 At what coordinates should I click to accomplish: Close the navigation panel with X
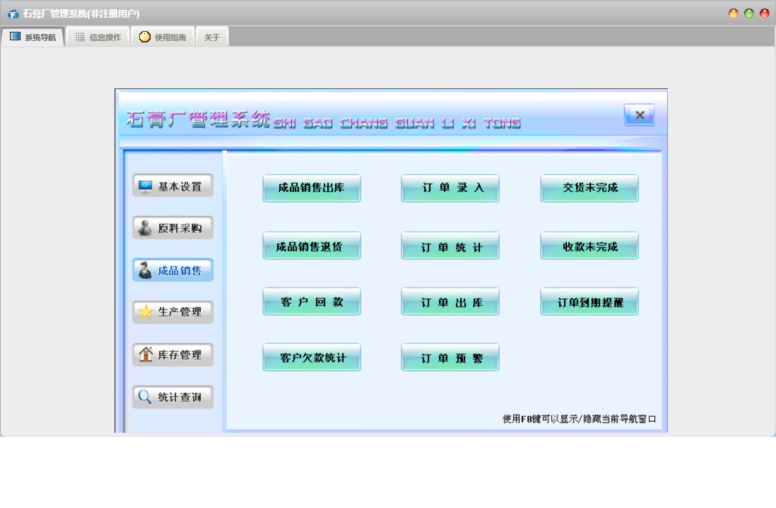[x=639, y=115]
